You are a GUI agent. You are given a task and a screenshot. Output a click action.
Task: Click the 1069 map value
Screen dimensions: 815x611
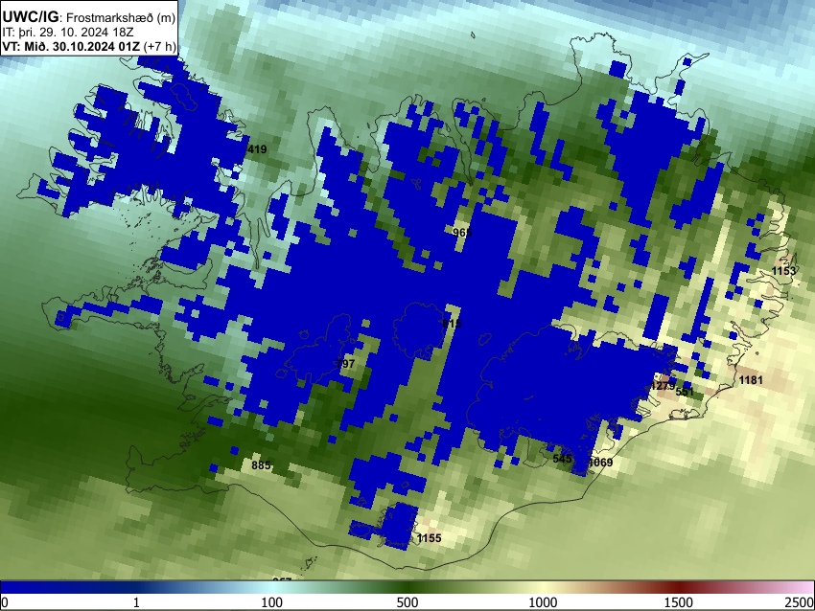(x=601, y=462)
